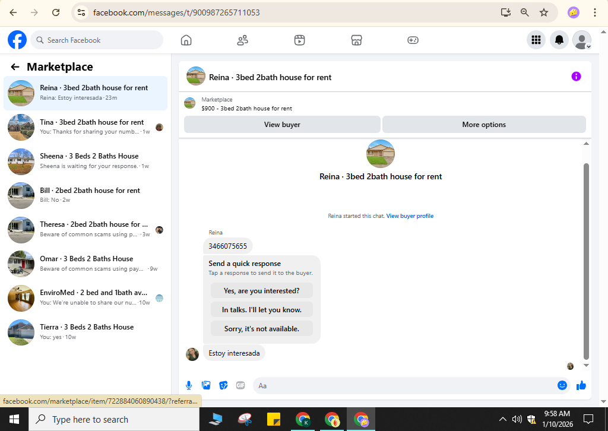Open Sticky Notes in taskbar
This screenshot has height=431, width=608.
pos(274,419)
